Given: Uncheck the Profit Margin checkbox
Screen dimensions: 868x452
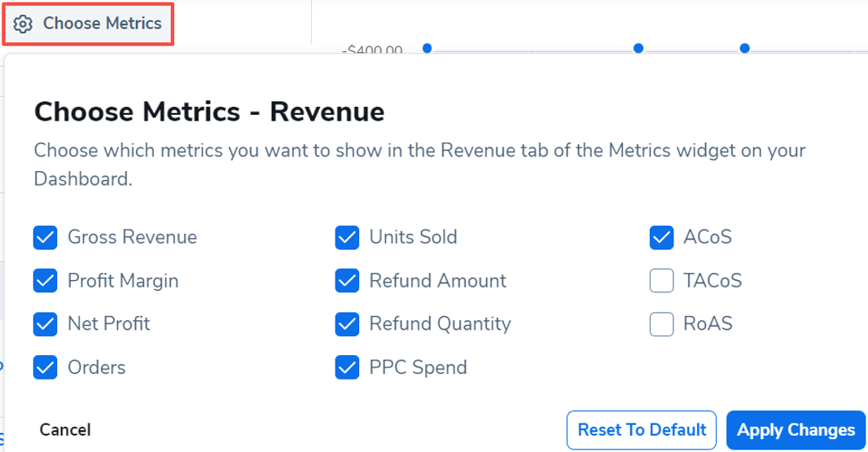Looking at the screenshot, I should 46,281.
